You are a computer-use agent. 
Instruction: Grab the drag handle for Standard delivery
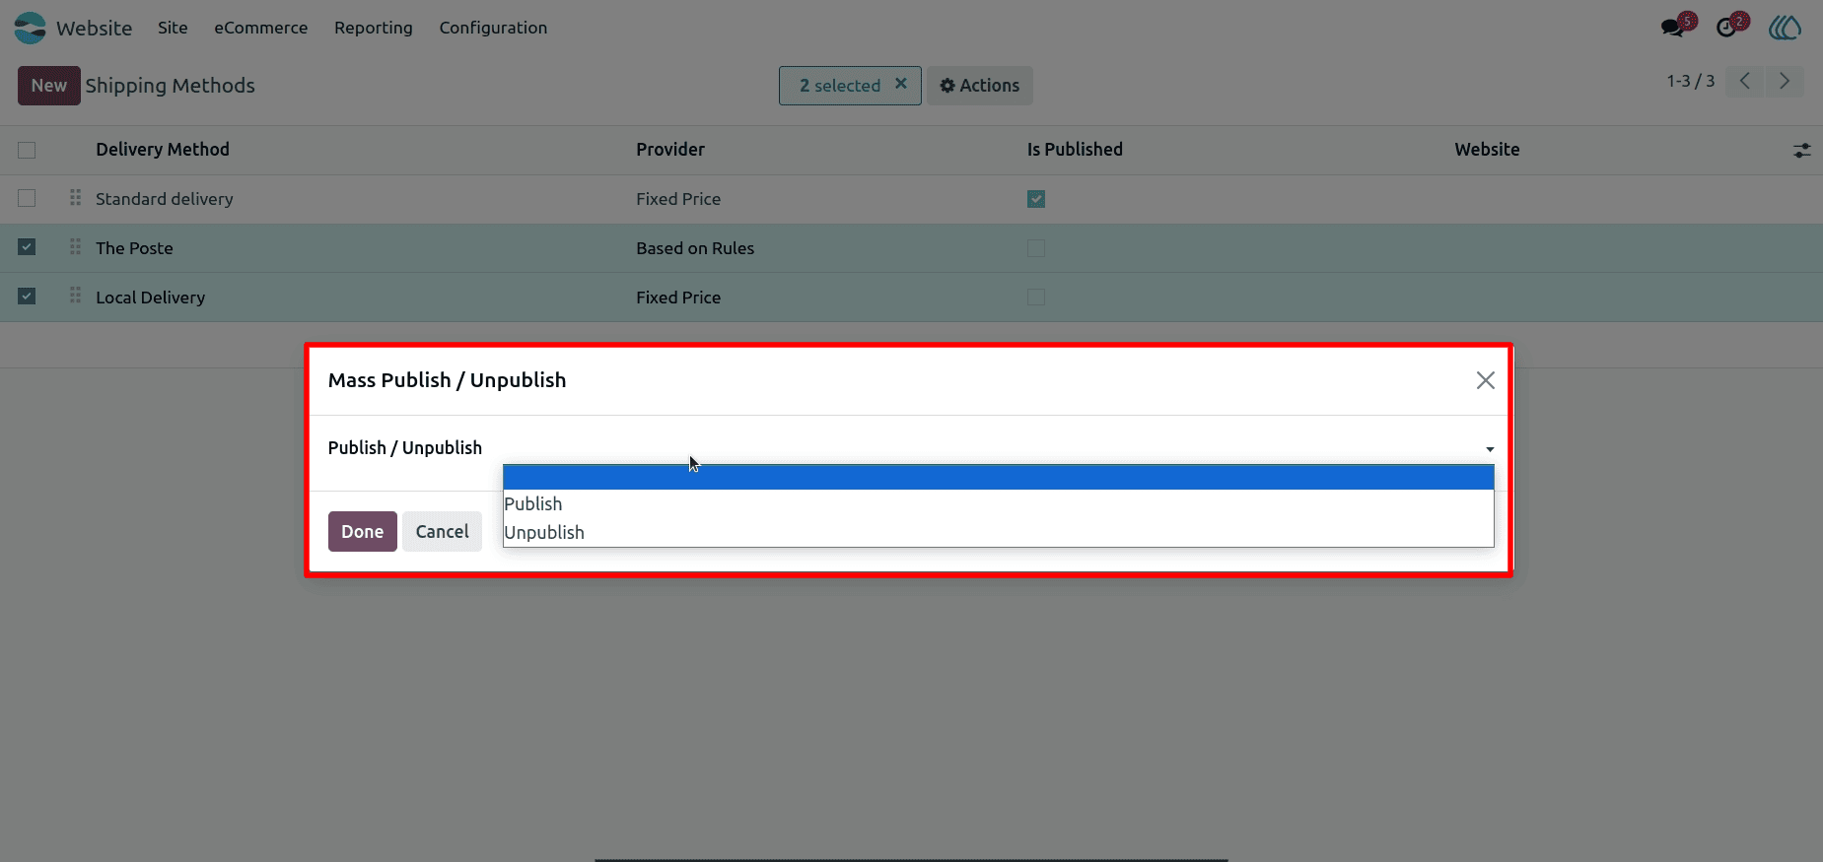pos(76,198)
